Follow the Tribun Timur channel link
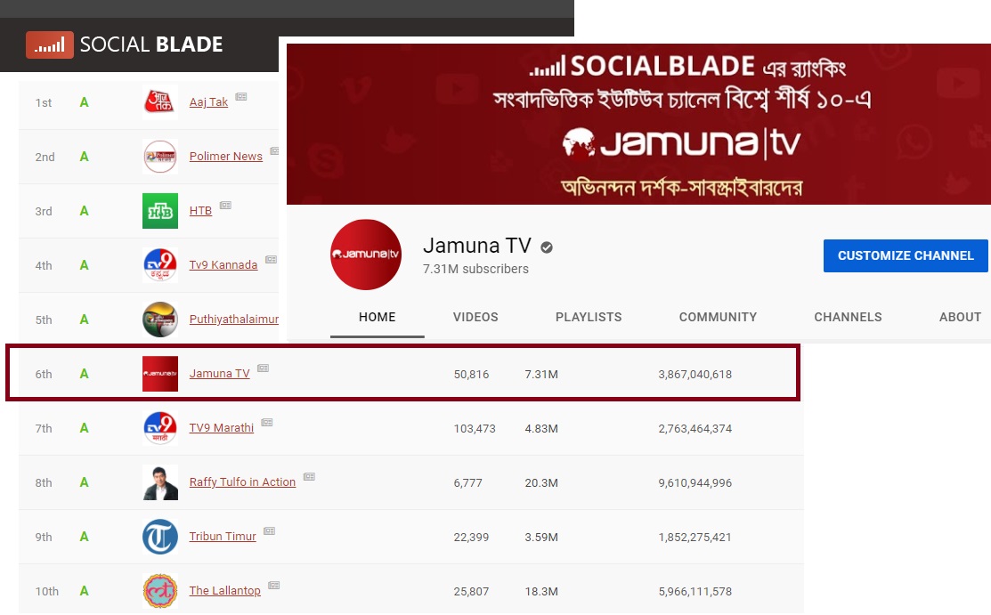 [x=223, y=537]
